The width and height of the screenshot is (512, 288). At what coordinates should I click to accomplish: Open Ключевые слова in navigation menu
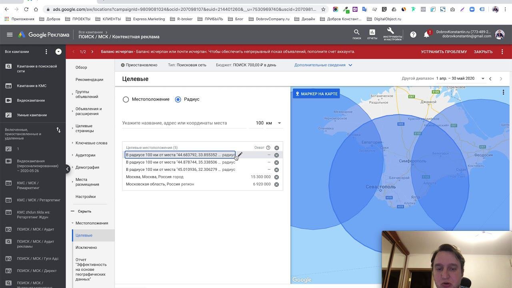[91, 143]
